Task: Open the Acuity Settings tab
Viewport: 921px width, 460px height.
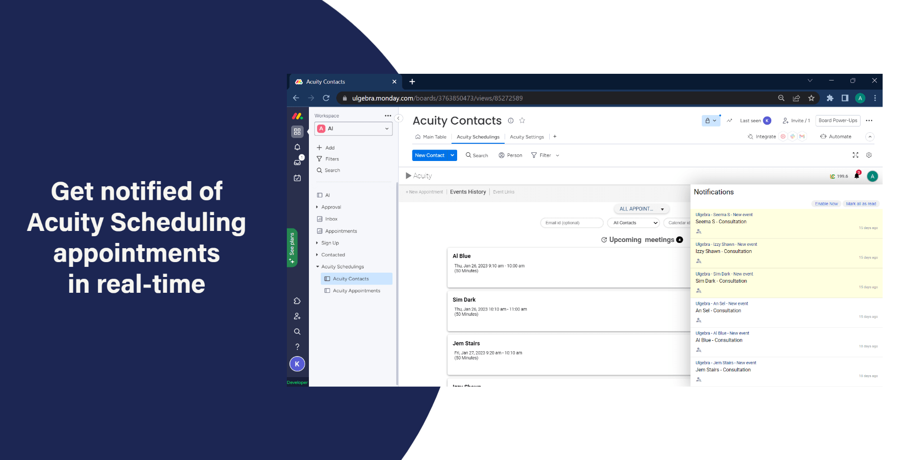Action: point(527,137)
